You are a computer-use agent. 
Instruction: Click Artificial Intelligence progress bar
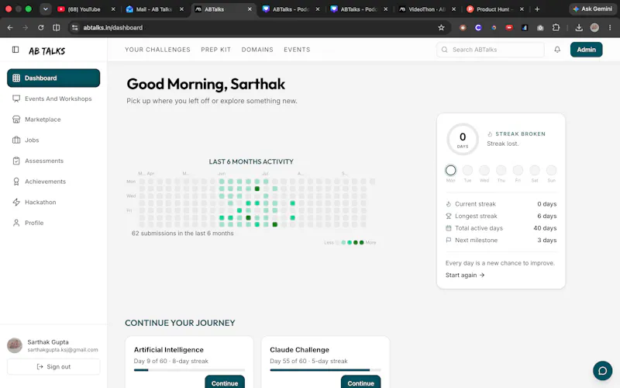(189, 370)
